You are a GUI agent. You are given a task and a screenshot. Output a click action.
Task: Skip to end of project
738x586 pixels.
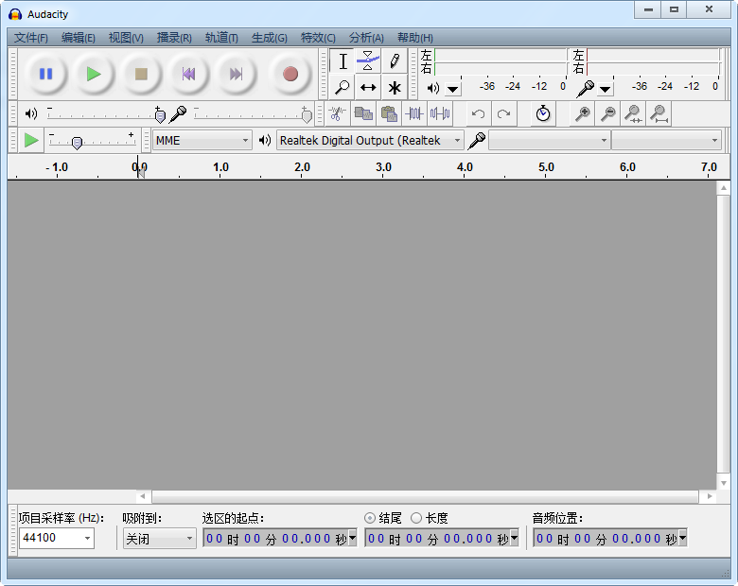point(236,74)
